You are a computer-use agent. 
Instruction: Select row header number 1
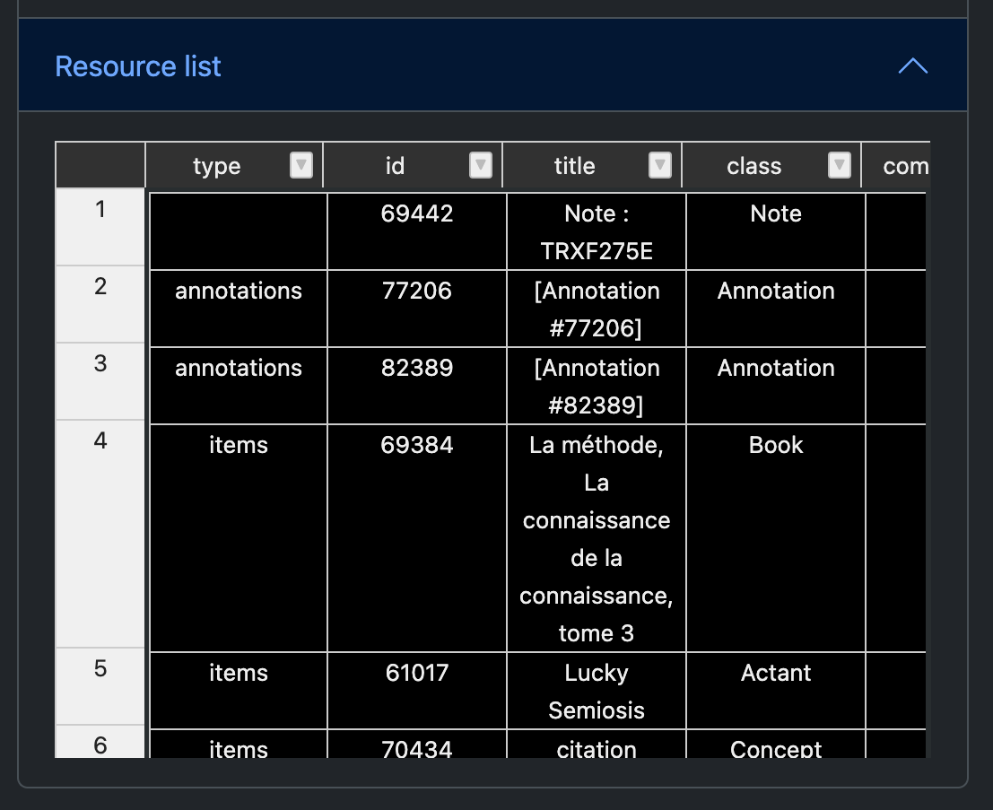[x=100, y=227]
